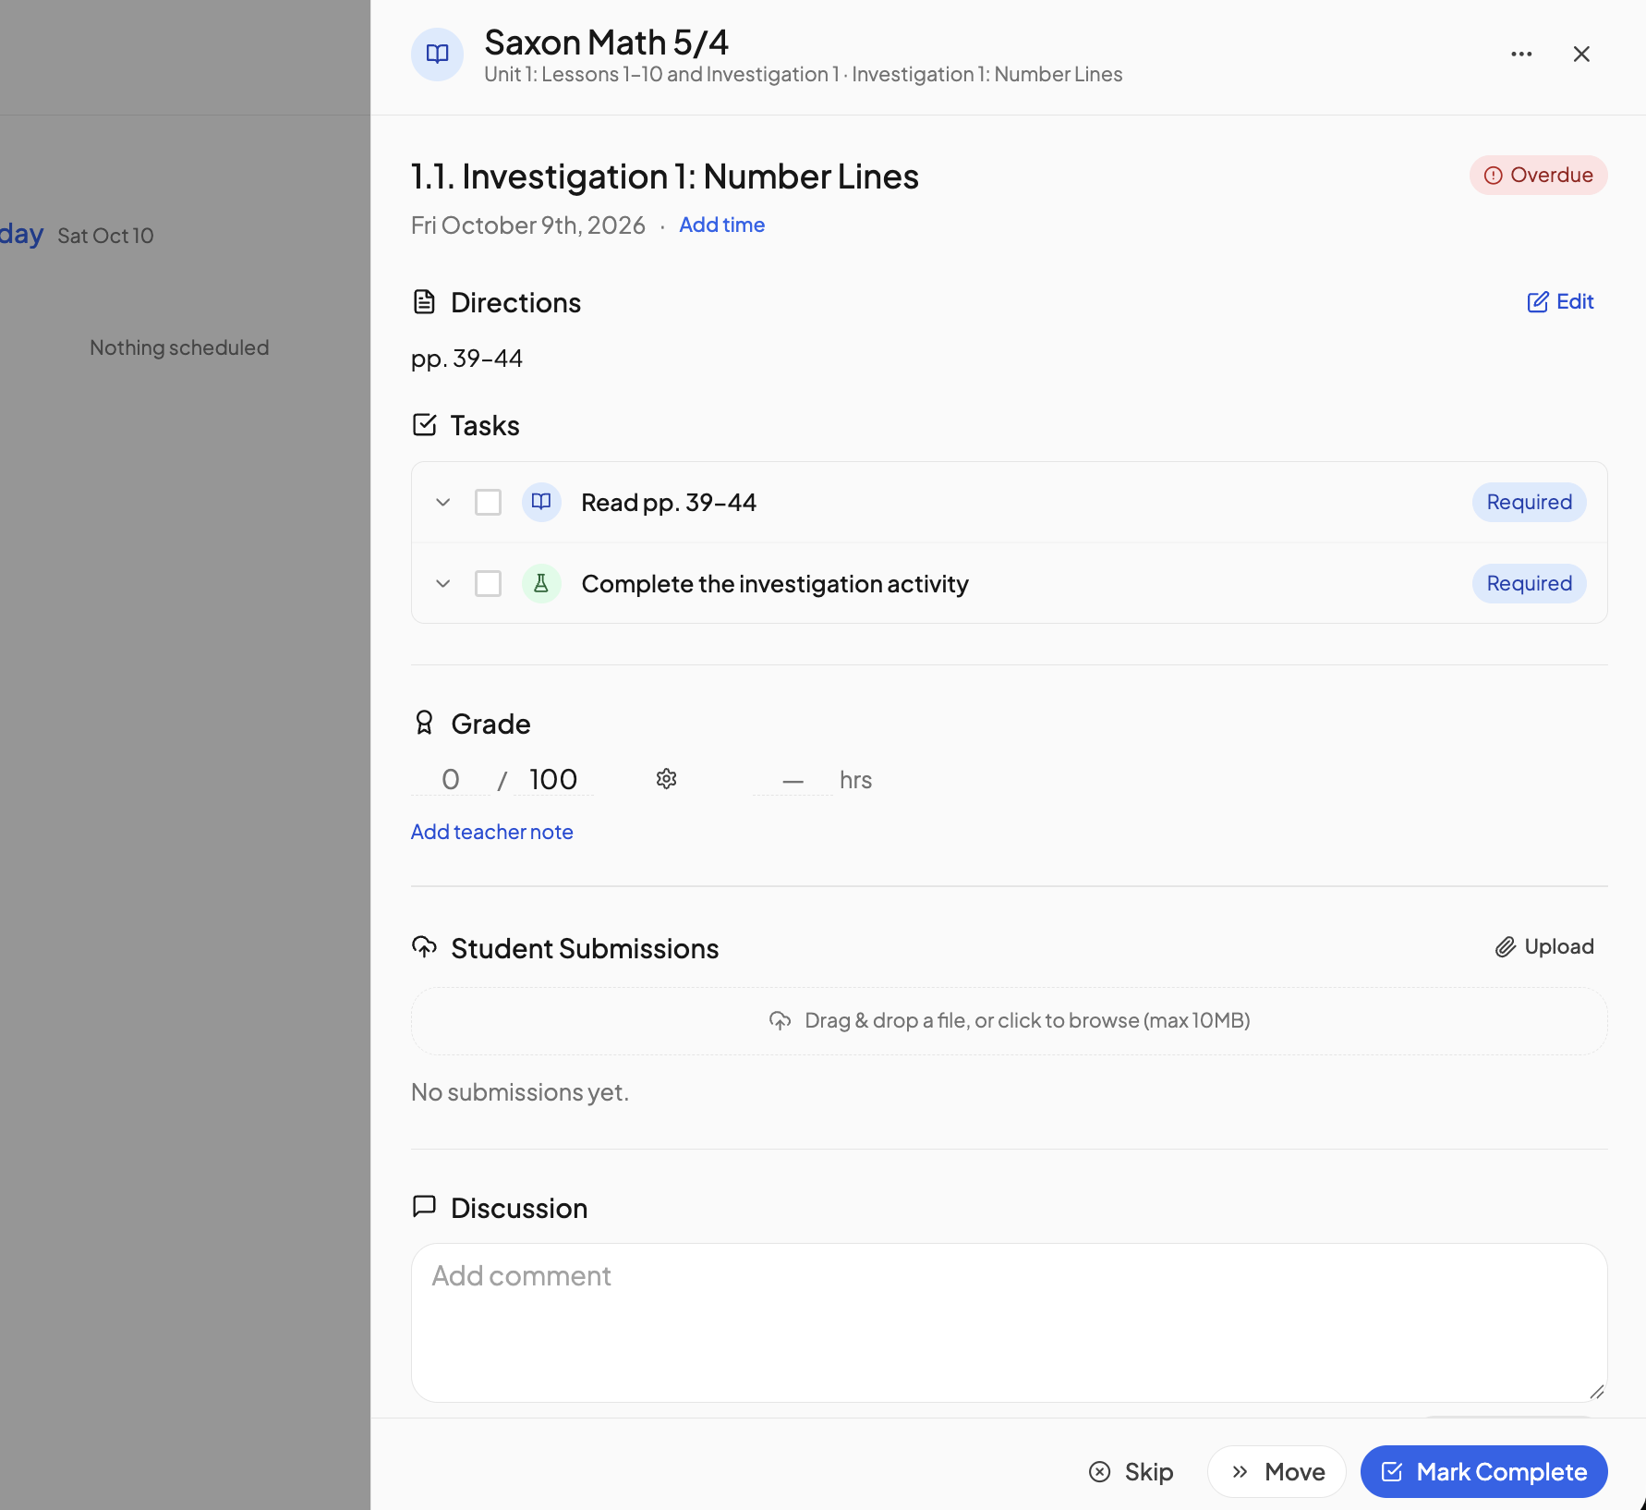This screenshot has width=1646, height=1510.
Task: Skip this lesson
Action: pos(1132,1471)
